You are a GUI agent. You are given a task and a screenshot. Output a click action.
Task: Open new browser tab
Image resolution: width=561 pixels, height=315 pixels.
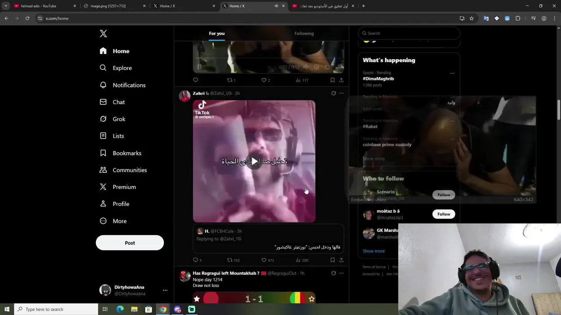[363, 6]
